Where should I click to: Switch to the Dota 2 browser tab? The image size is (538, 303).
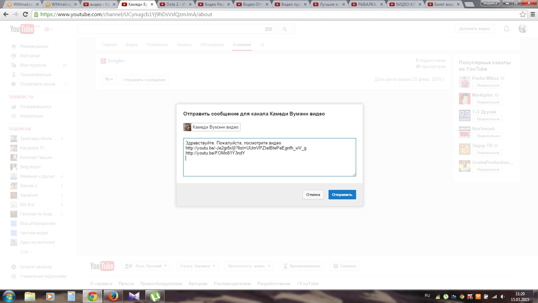click(x=176, y=4)
